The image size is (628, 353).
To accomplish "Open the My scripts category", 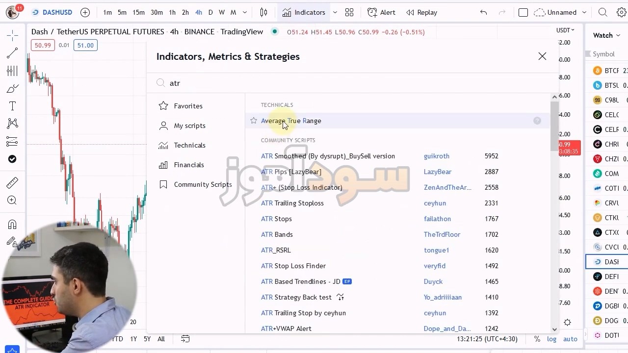I will tap(183, 126).
